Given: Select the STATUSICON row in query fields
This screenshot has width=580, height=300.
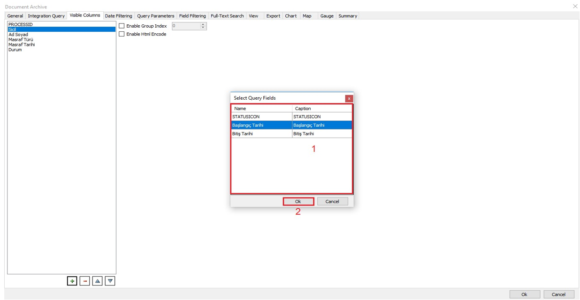Looking at the screenshot, I should 261,117.
